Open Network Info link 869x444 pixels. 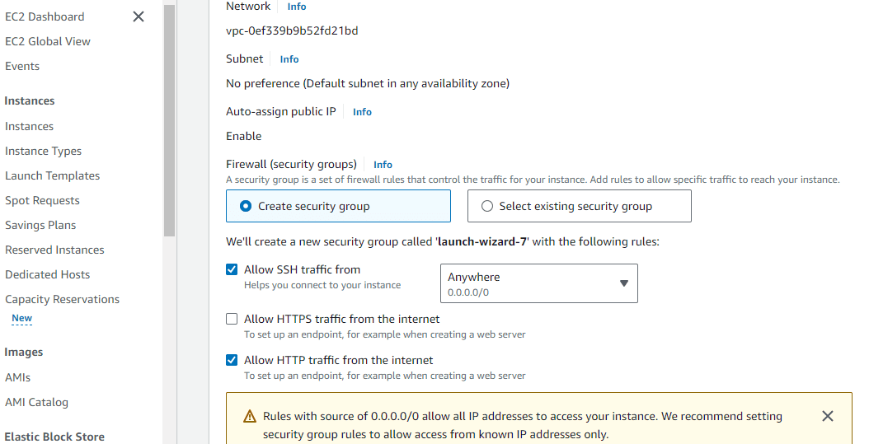297,7
